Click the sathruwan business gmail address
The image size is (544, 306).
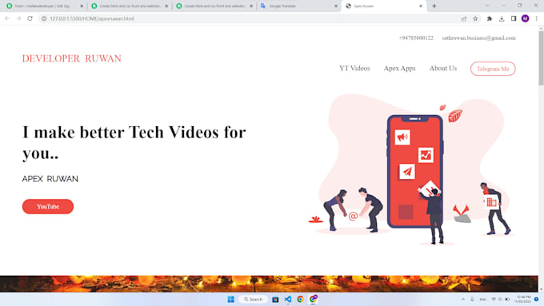pyautogui.click(x=478, y=38)
